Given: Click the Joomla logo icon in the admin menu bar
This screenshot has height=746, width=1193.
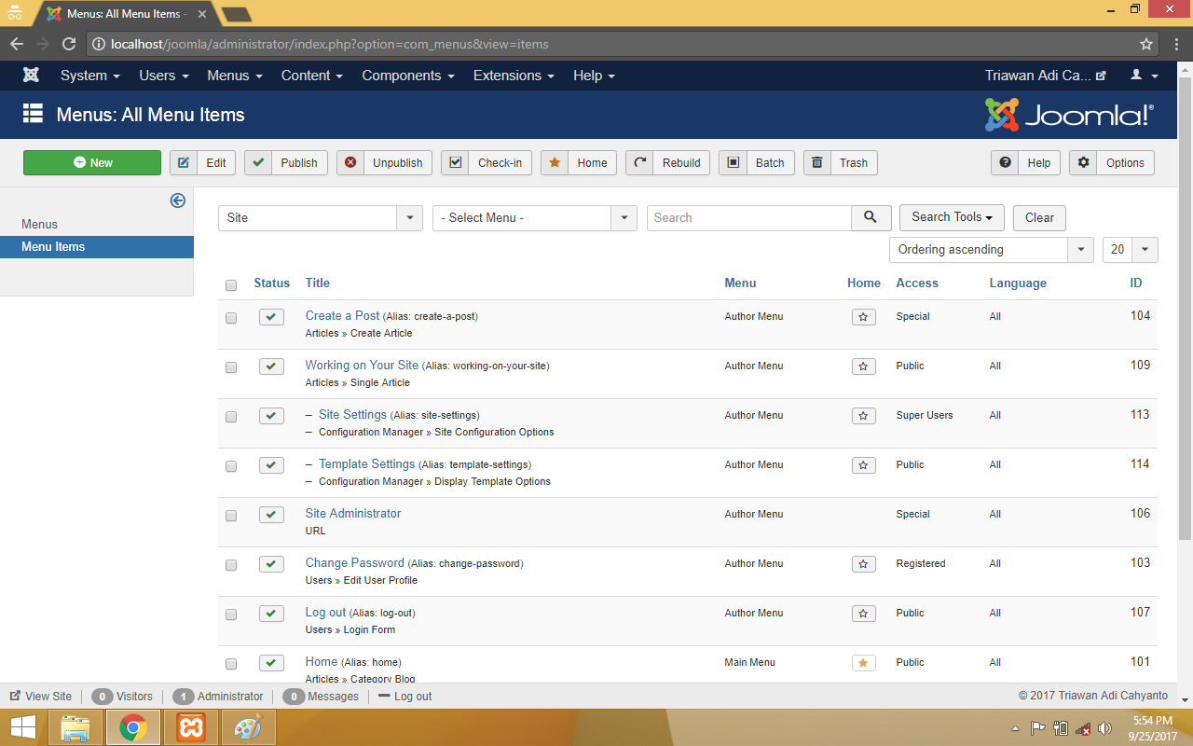Looking at the screenshot, I should [31, 76].
